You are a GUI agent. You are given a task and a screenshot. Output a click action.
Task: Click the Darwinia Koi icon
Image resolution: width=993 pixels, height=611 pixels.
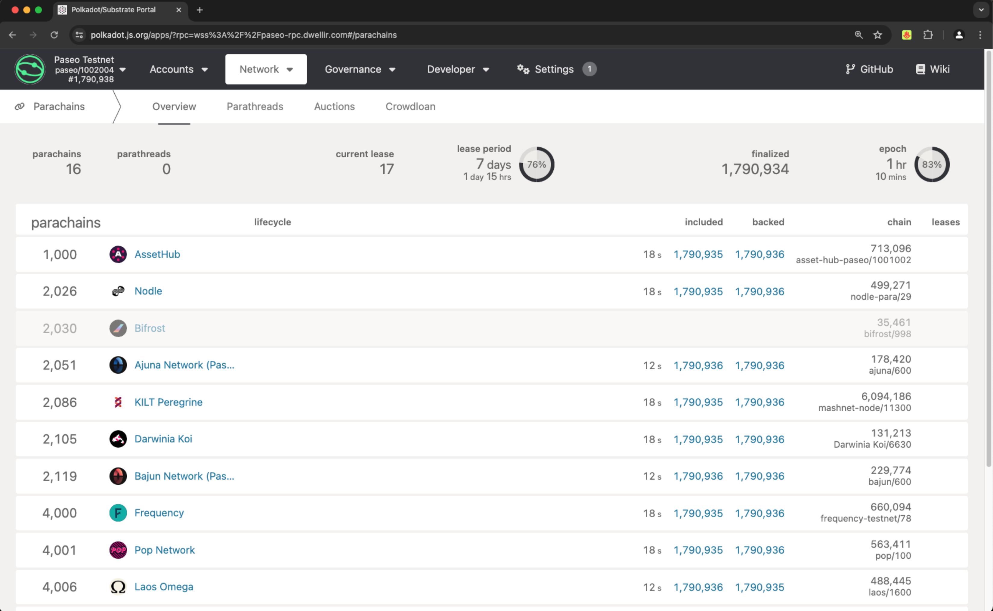tap(118, 439)
